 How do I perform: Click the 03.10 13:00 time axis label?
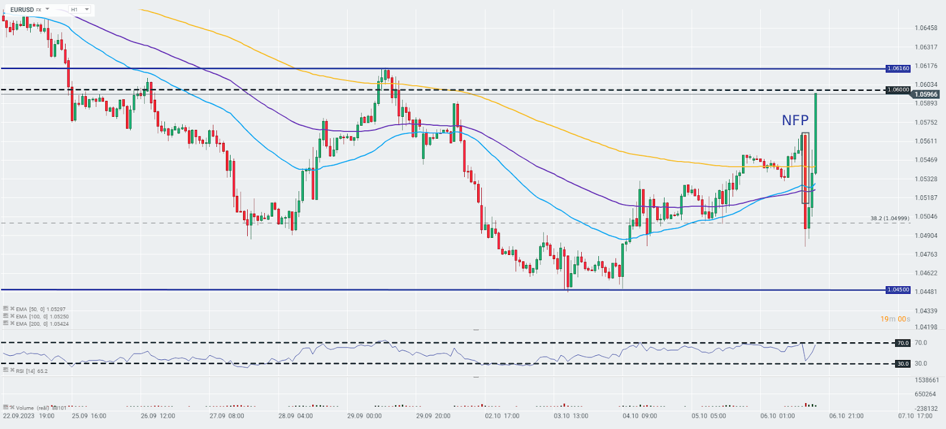(571, 416)
